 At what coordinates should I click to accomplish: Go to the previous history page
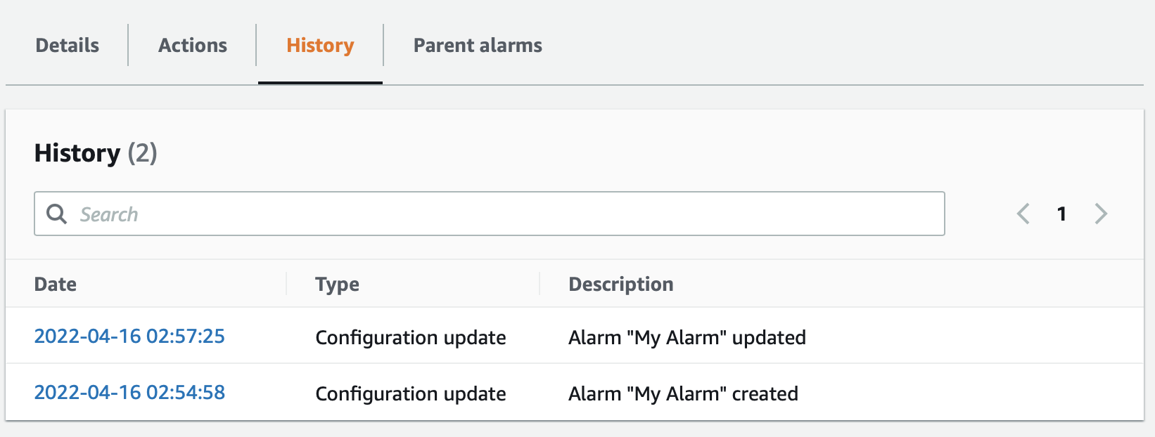[x=1023, y=214]
